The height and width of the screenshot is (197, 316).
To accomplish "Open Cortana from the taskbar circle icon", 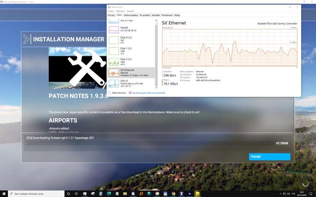I will point(68,194).
